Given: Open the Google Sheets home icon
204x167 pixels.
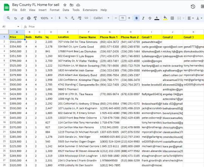Looking at the screenshot, I should [6, 8].
